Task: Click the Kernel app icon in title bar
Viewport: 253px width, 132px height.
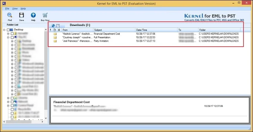Action: pyautogui.click(x=4, y=3)
